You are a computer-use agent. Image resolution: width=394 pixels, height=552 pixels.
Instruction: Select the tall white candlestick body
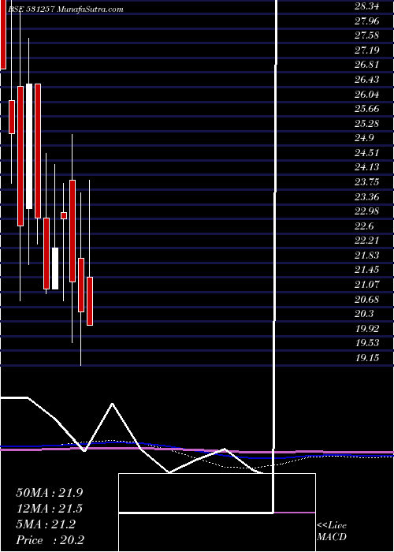(29, 146)
